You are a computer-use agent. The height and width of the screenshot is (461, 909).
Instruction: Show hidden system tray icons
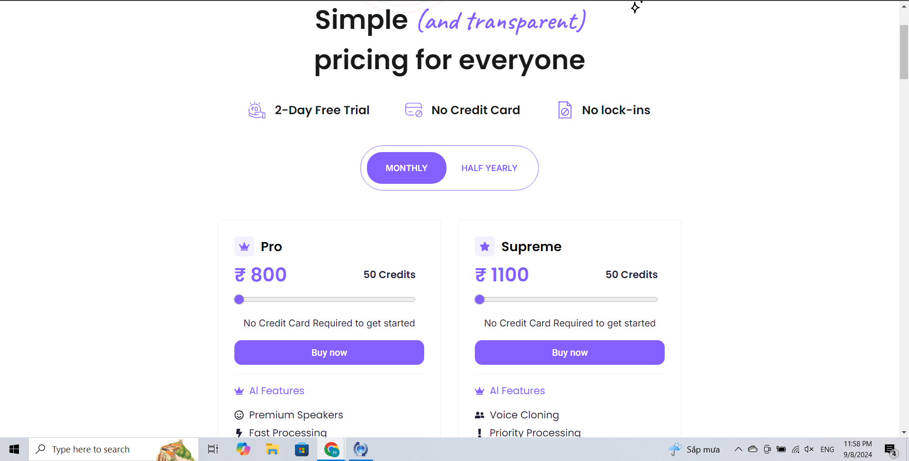pyautogui.click(x=738, y=449)
